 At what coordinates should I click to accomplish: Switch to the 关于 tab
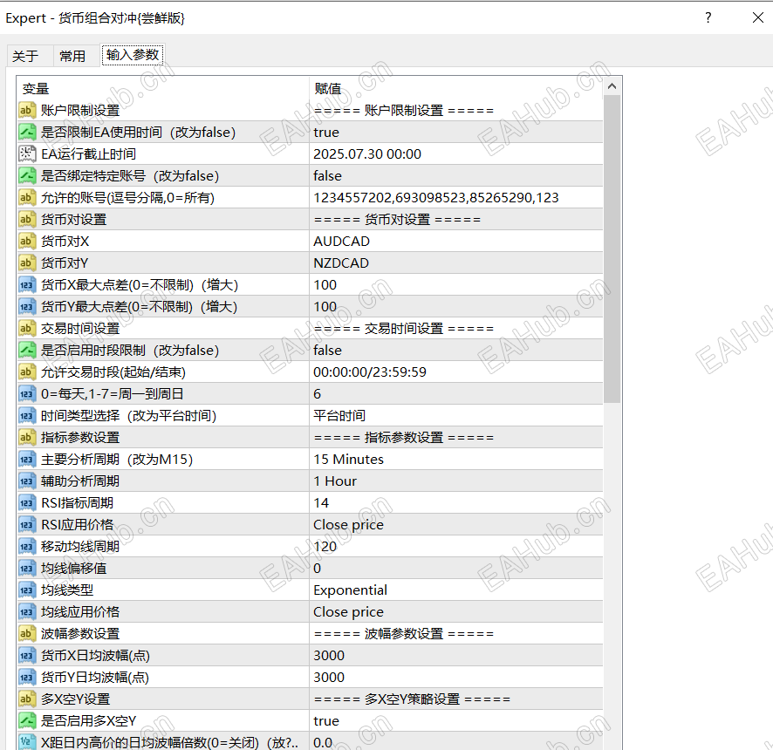[25, 56]
